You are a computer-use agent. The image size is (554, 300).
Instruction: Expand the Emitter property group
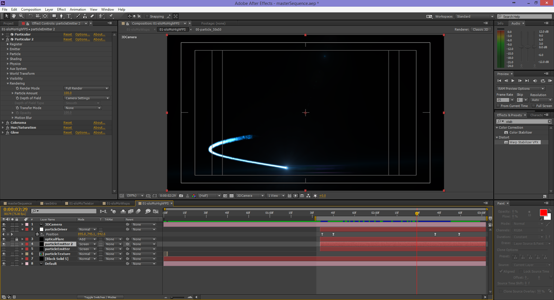pyautogui.click(x=8, y=49)
